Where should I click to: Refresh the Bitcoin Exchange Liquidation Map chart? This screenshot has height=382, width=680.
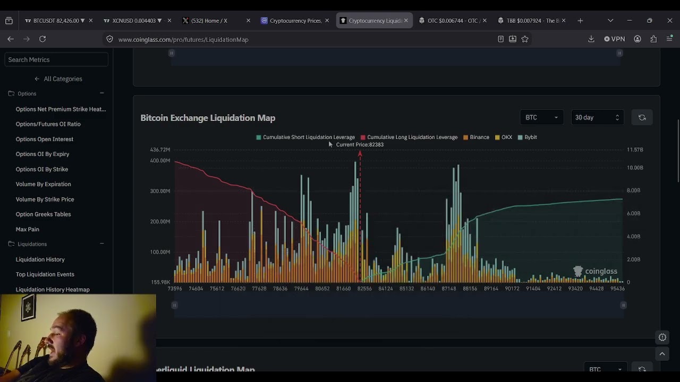[642, 117]
